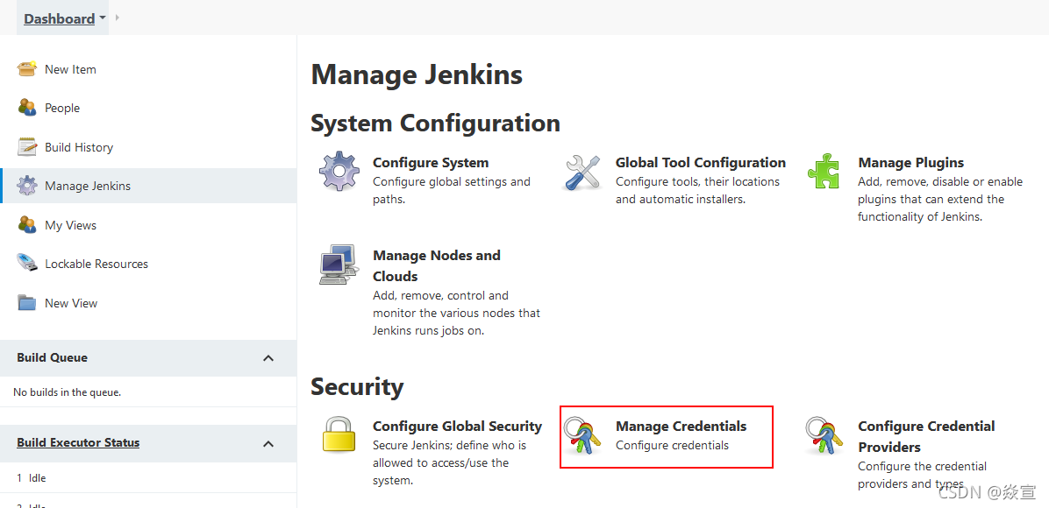
Task: Click 'Configure global settings and paths.' text
Action: (452, 190)
